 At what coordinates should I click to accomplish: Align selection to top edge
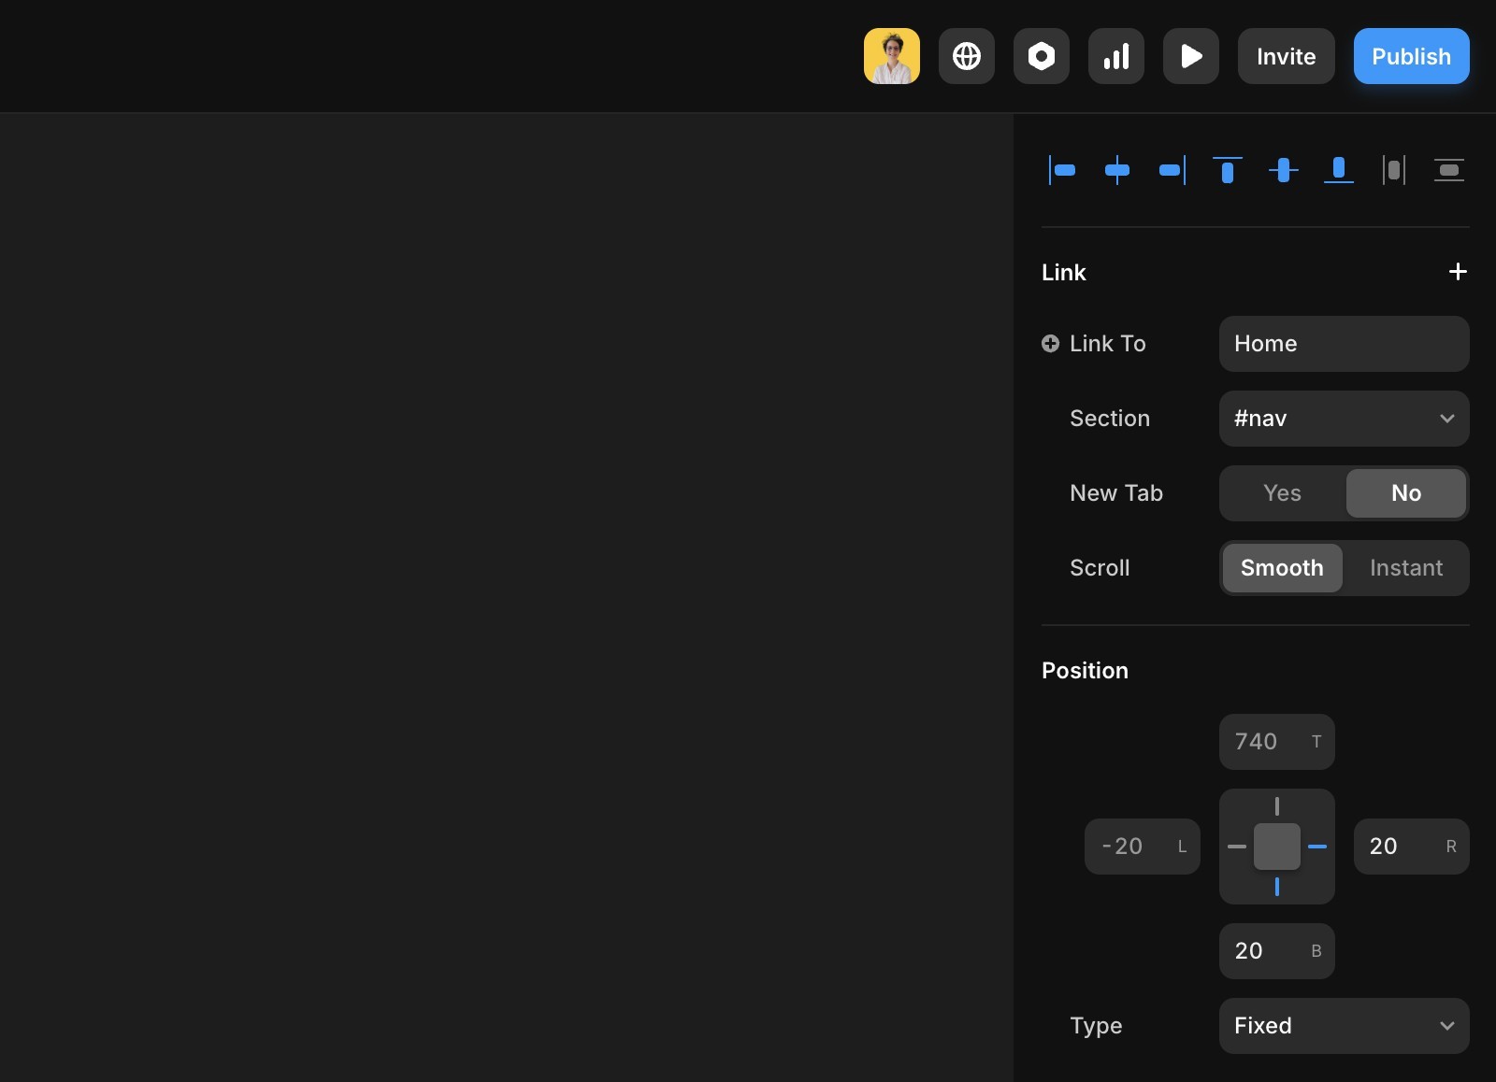coord(1227,170)
